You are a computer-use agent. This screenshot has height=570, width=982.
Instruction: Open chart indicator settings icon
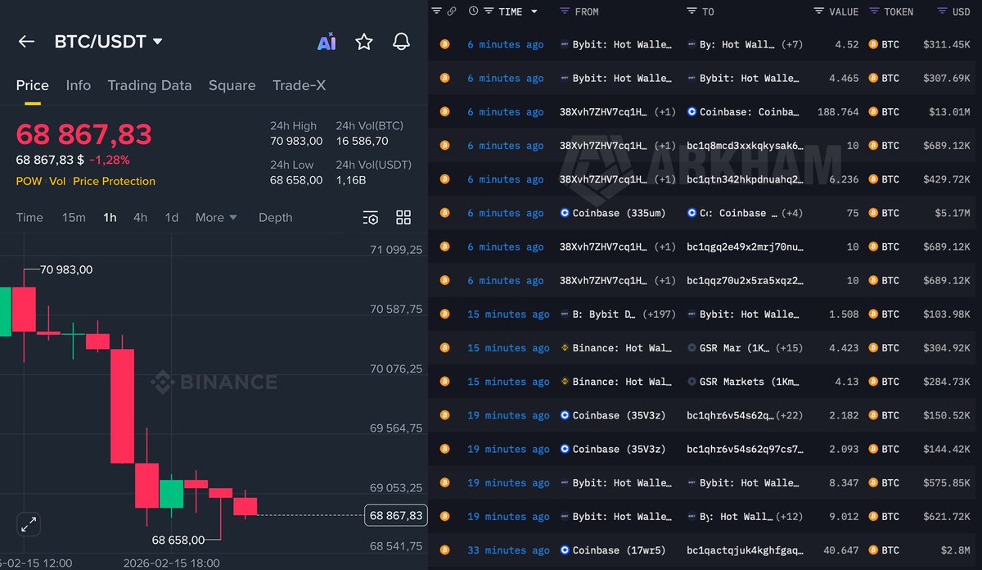click(x=371, y=217)
